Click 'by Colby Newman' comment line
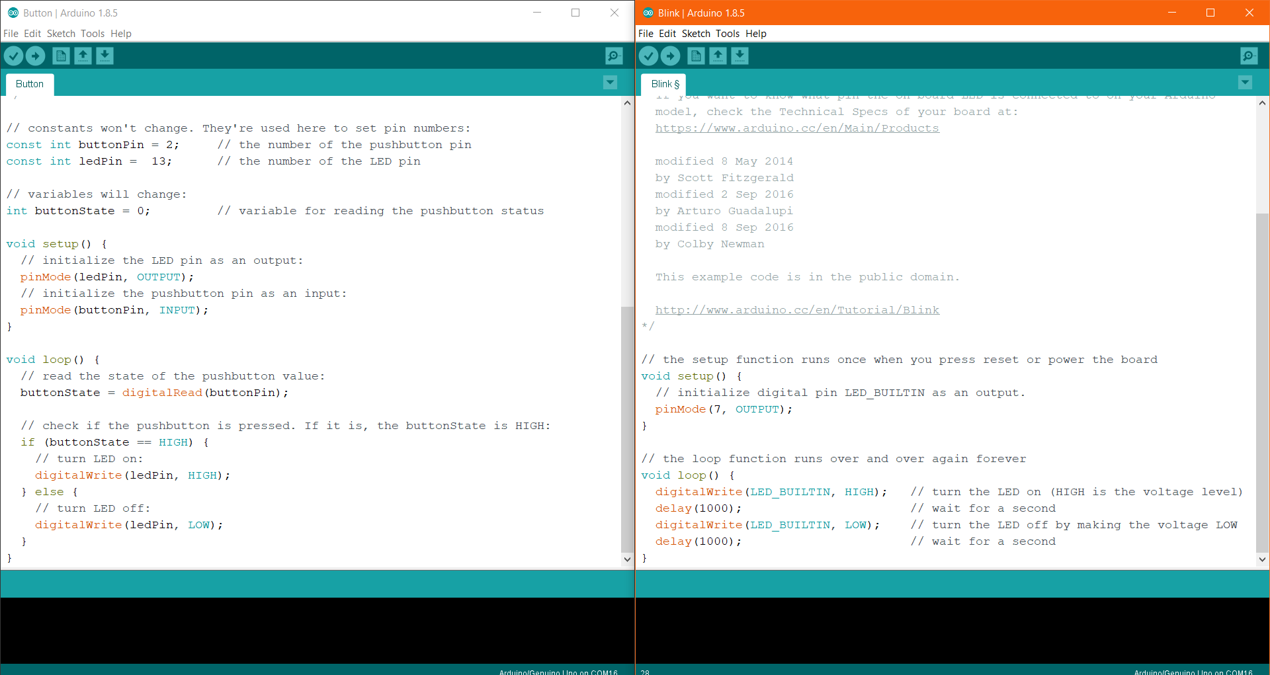 (x=710, y=244)
